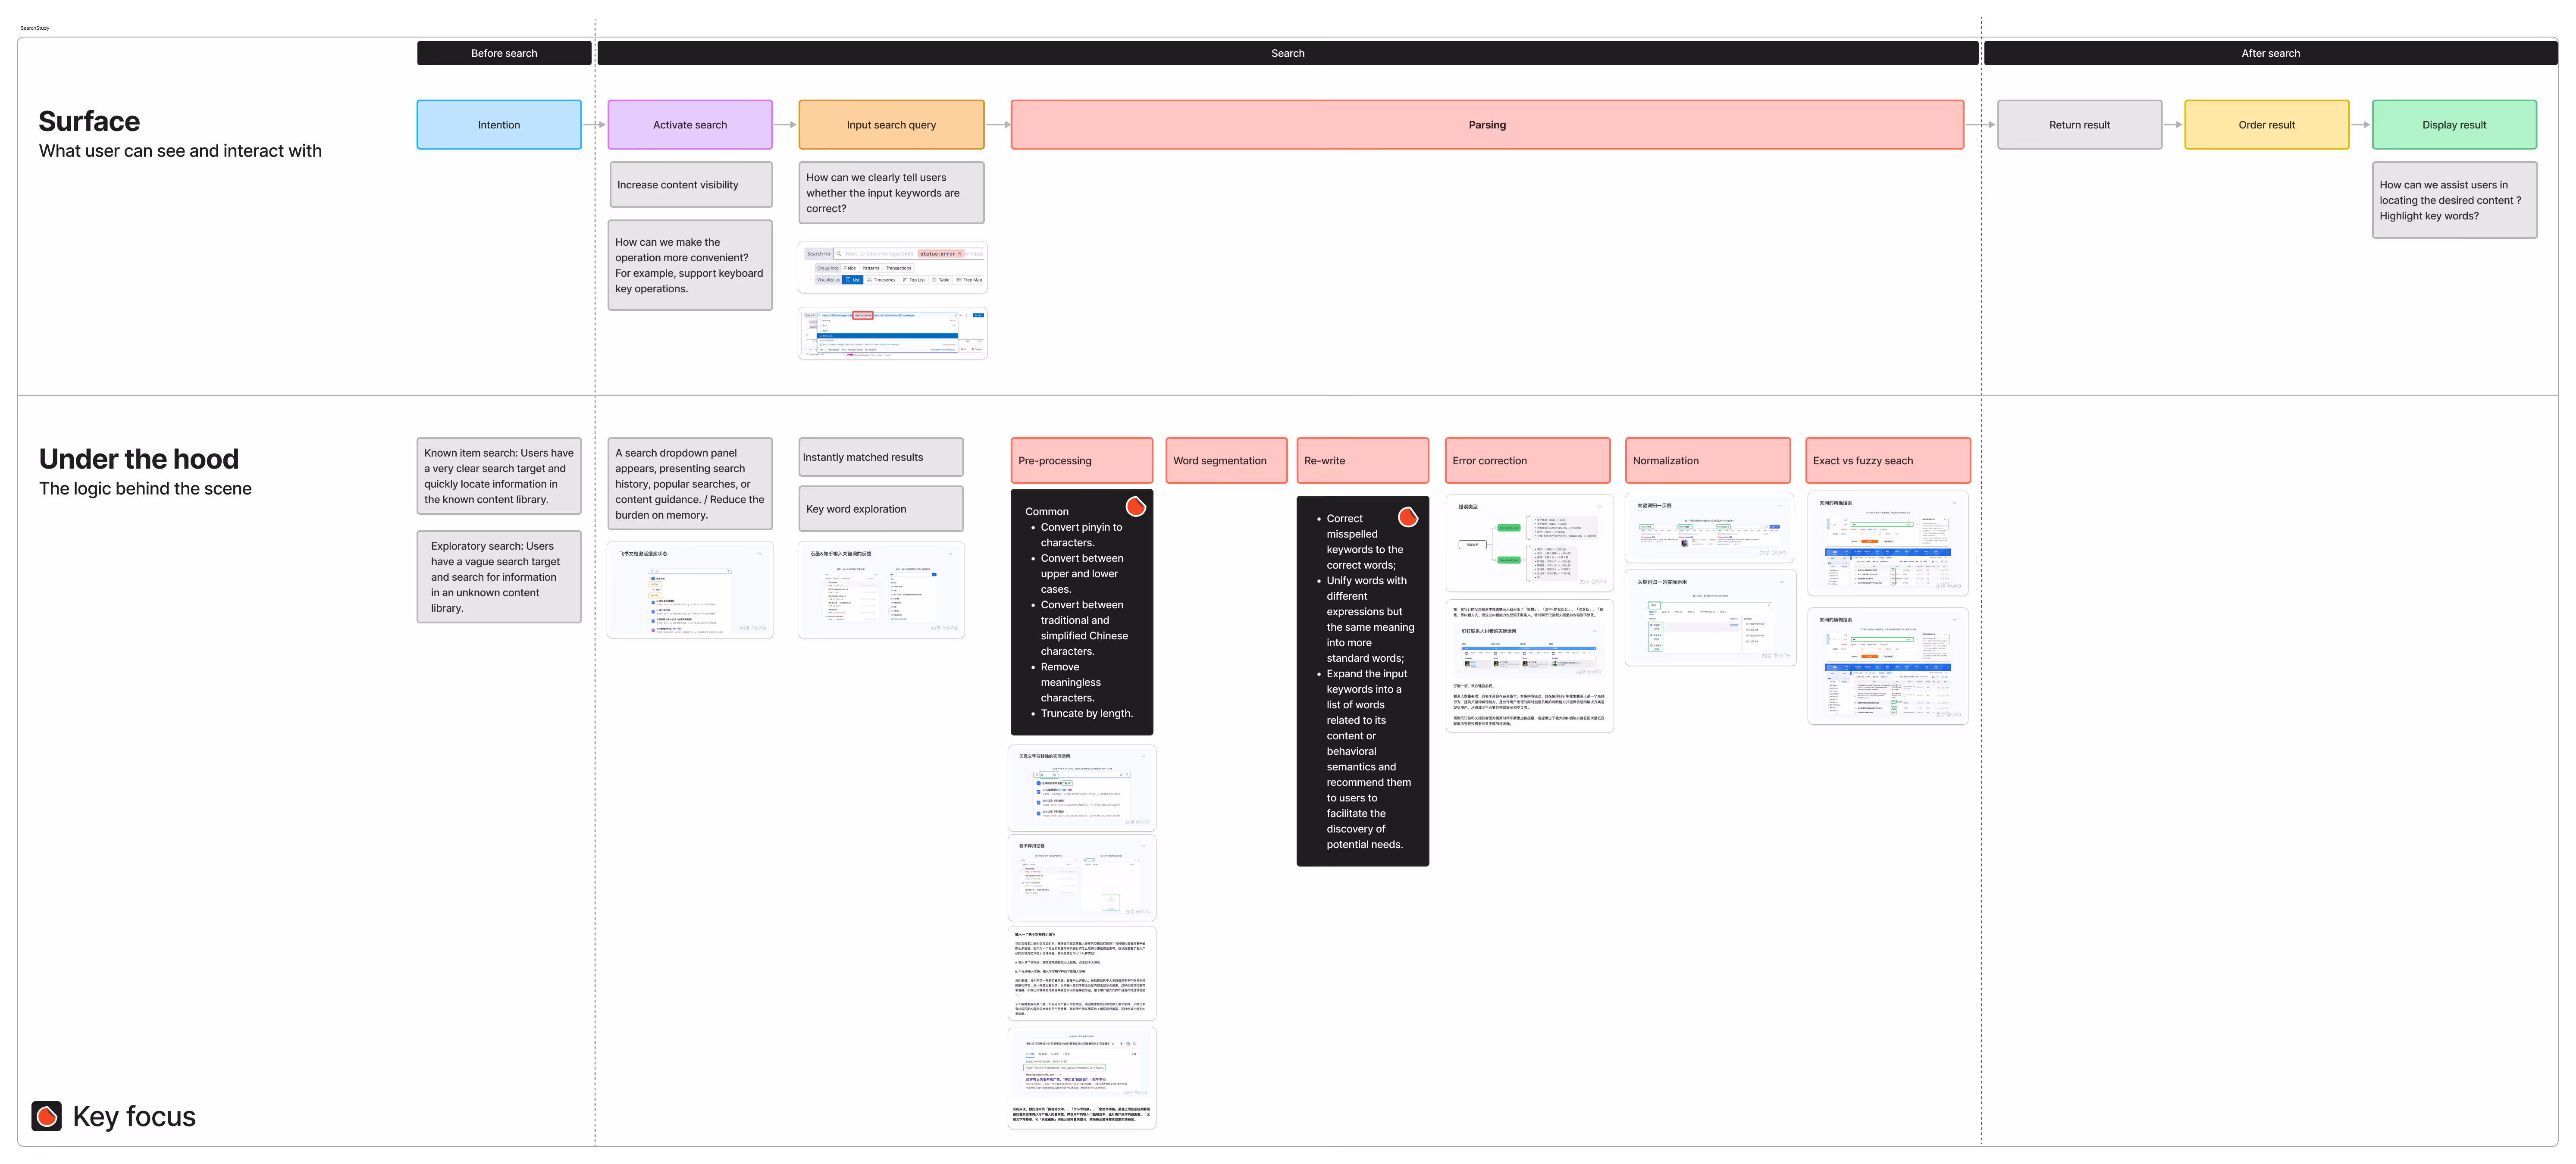Image resolution: width=2576 pixels, height=1164 pixels.
Task: Select the After search header
Action: click(2269, 53)
